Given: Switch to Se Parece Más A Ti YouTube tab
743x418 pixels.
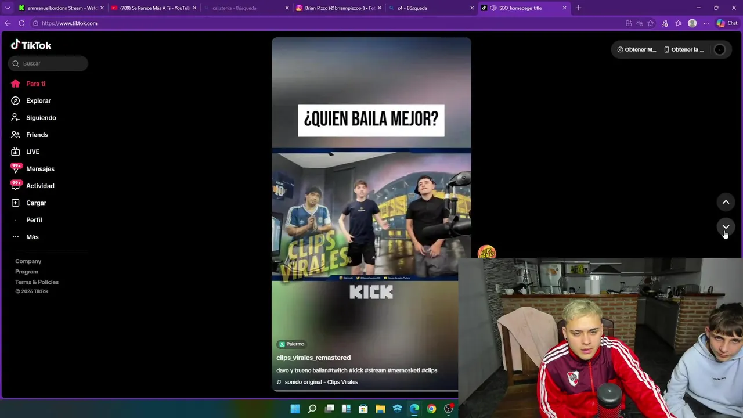Looking at the screenshot, I should [x=154, y=8].
